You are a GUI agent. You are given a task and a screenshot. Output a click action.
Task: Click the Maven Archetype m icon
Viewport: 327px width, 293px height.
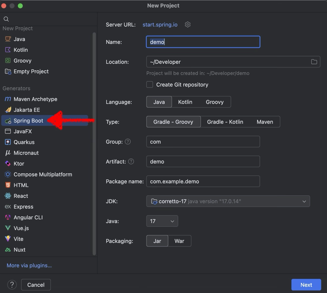(8, 99)
